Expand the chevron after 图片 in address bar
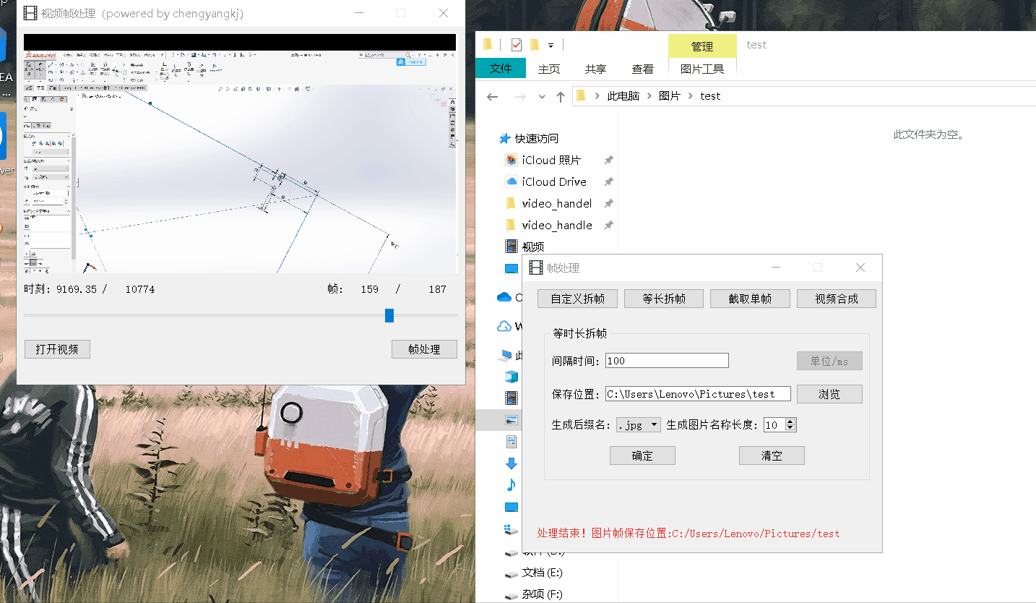Image resolution: width=1036 pixels, height=603 pixels. coord(691,96)
